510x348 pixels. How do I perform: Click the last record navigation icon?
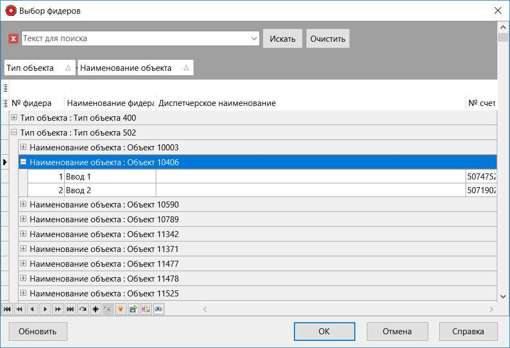pos(70,309)
